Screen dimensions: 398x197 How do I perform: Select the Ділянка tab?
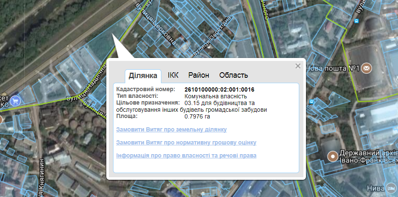click(143, 76)
